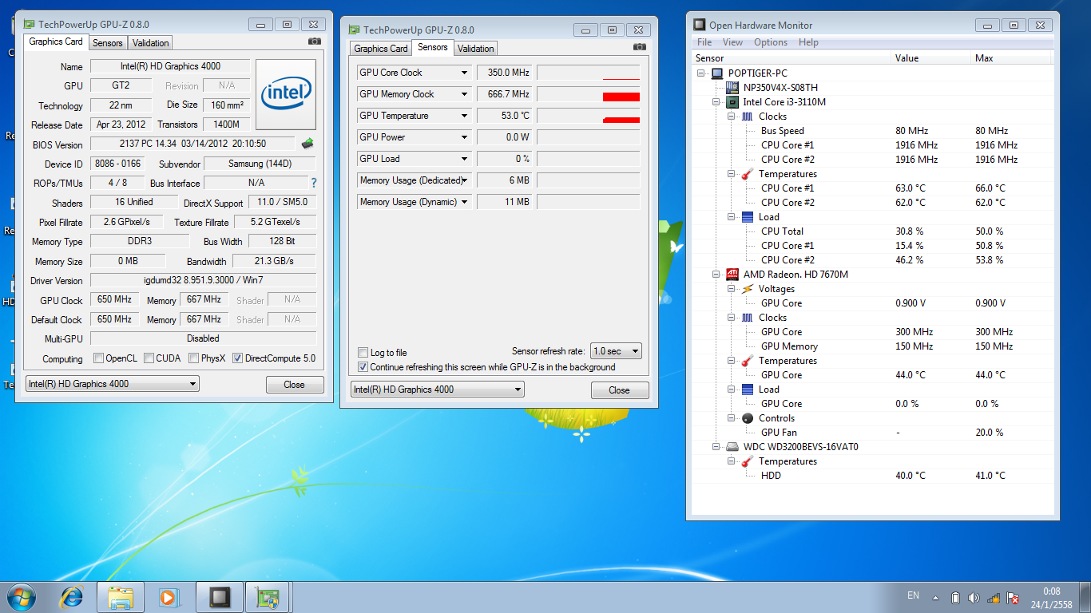
Task: Click the POPTIGER-PC computer icon
Action: (717, 73)
